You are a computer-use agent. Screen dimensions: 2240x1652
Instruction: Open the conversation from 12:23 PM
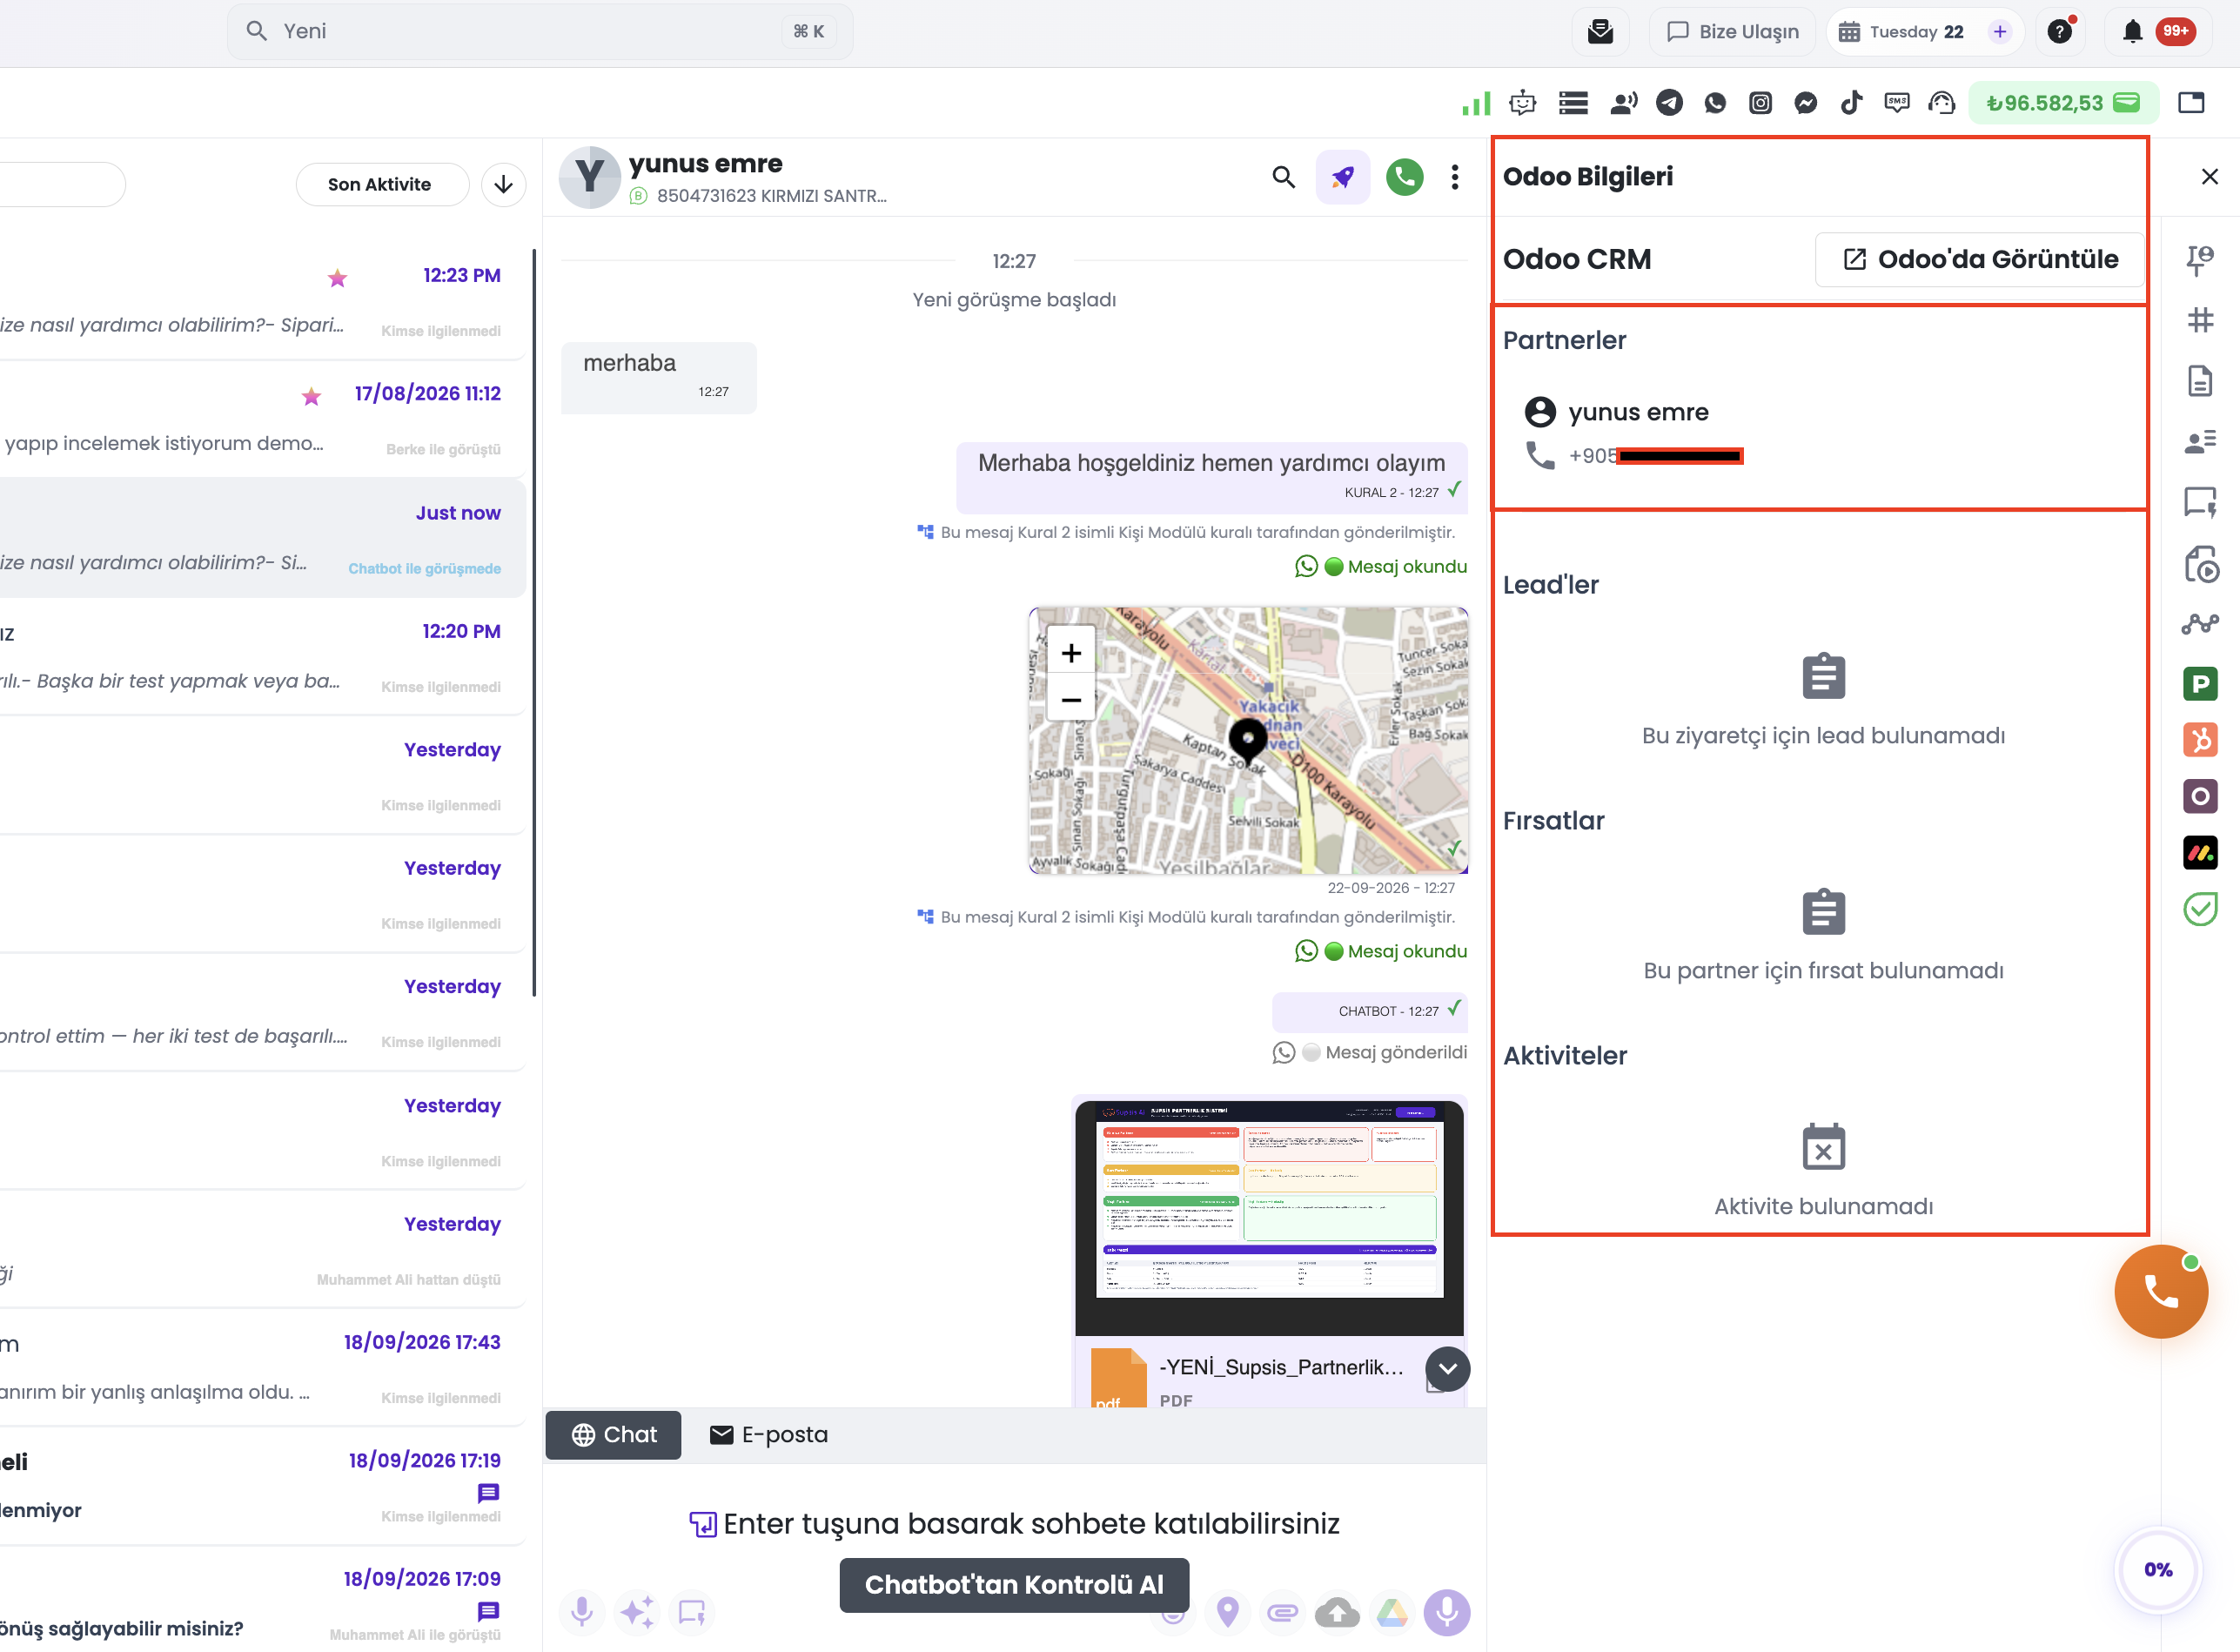point(262,301)
